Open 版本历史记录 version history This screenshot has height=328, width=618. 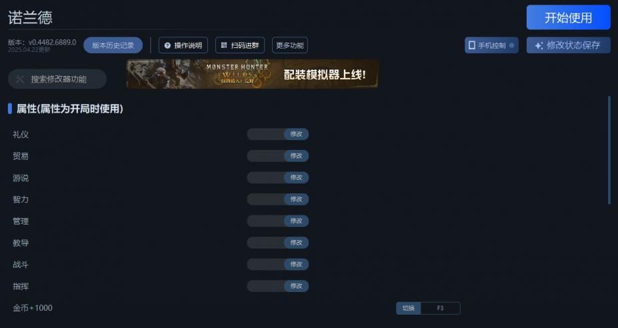113,45
